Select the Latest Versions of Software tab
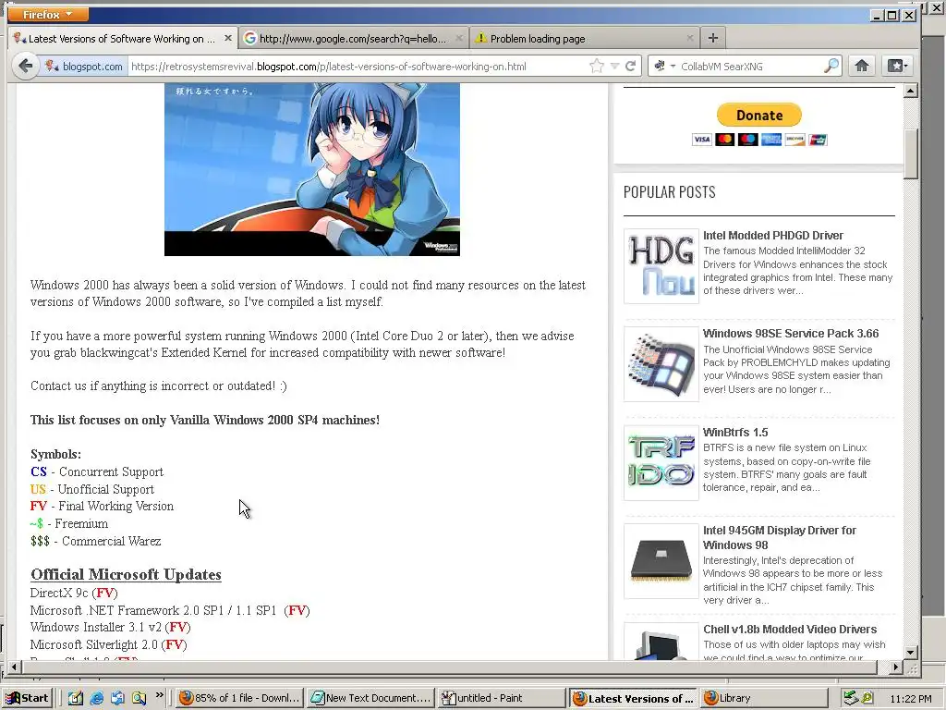Viewport: 946px width, 710px height. [x=121, y=39]
